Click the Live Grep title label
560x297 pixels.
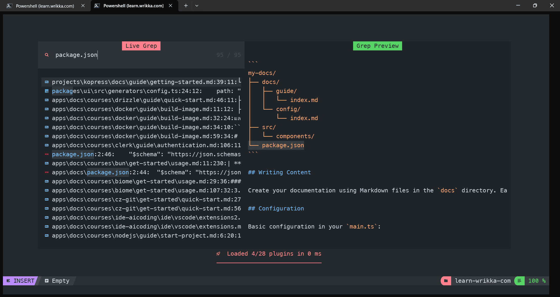(141, 46)
